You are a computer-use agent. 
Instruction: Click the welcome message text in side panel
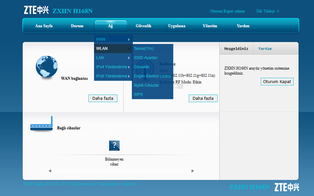click(257, 71)
